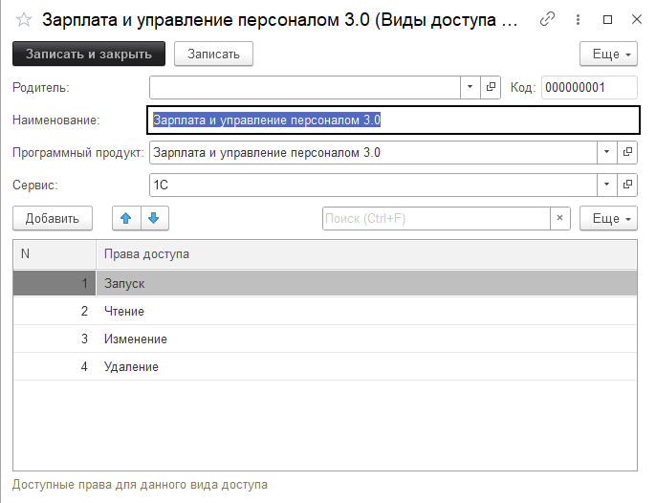656x503 pixels.
Task: Move row up with blue arrow
Action: tap(126, 218)
